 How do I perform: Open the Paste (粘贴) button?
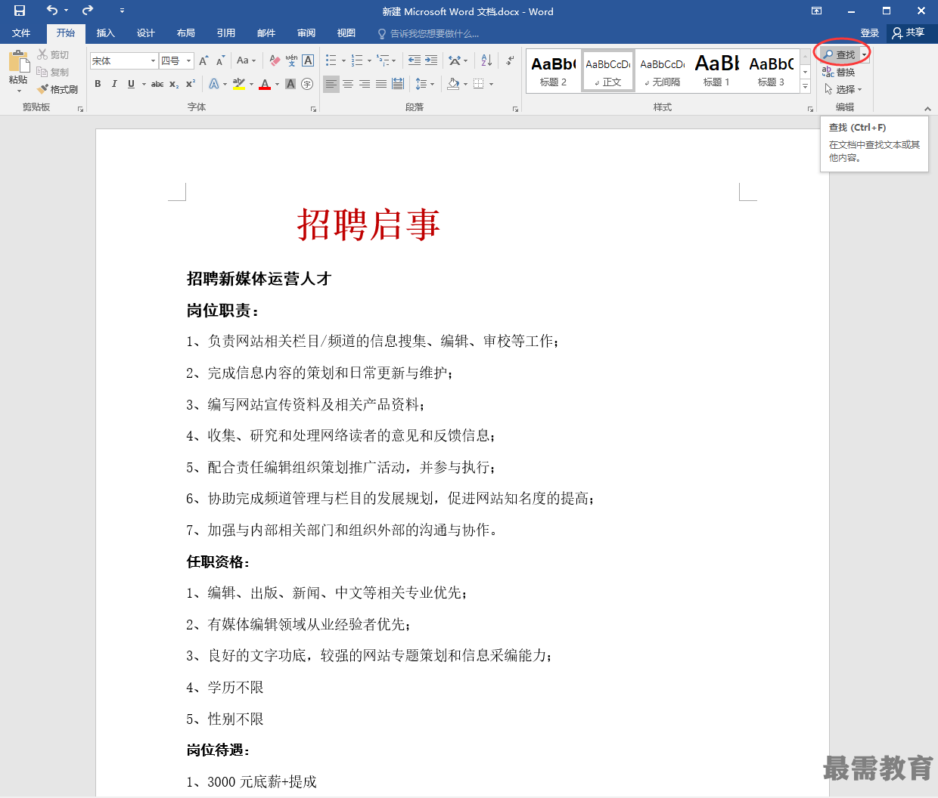18,71
